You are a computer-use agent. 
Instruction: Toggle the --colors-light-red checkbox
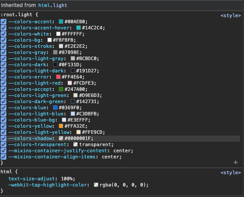[4, 83]
